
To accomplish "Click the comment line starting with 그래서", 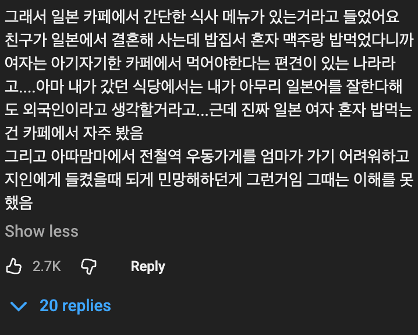I will 202,17.
